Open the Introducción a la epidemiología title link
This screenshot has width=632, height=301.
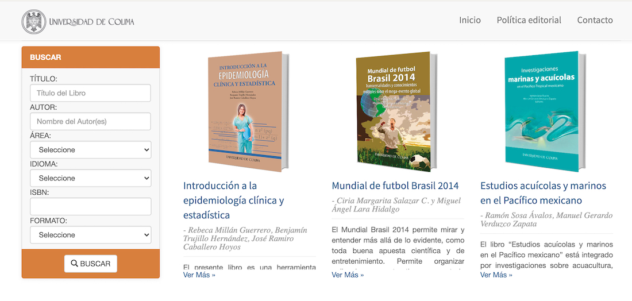click(x=234, y=200)
